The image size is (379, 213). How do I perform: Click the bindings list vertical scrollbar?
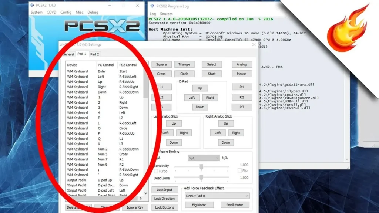146,129
